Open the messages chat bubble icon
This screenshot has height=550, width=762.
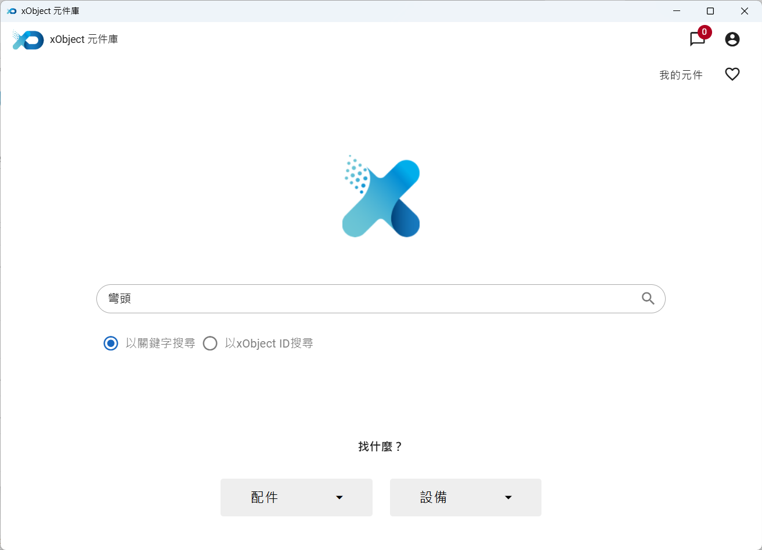point(696,39)
